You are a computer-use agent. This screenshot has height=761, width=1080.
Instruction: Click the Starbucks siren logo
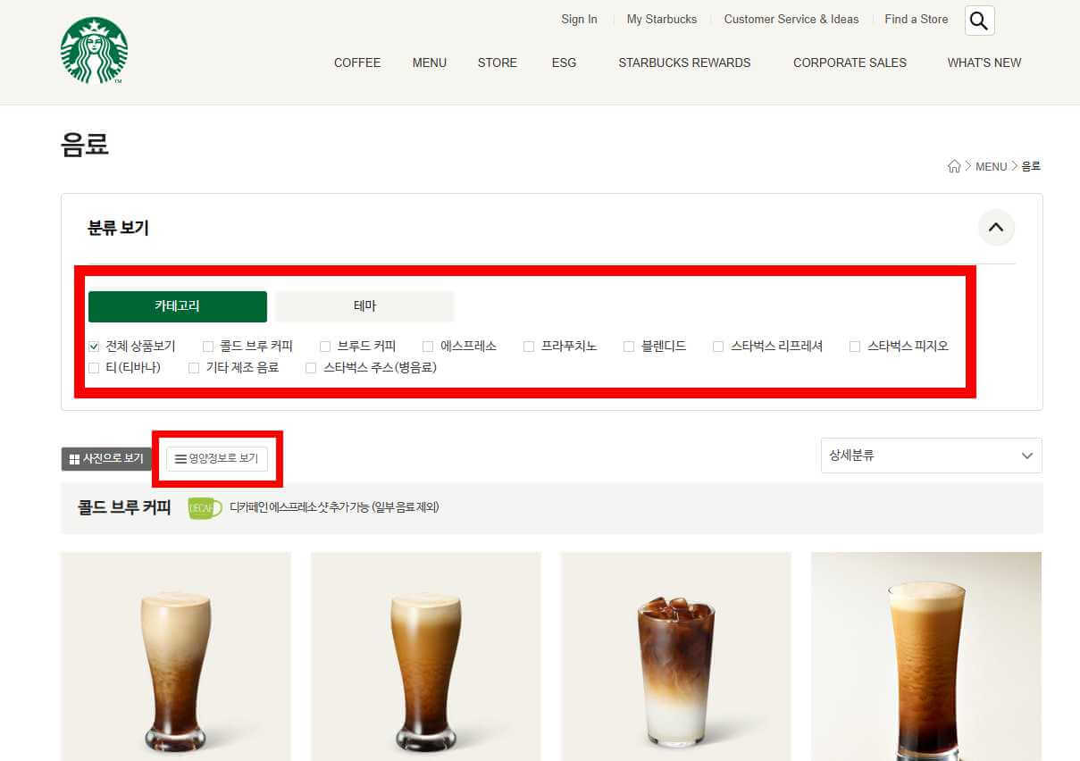(94, 51)
